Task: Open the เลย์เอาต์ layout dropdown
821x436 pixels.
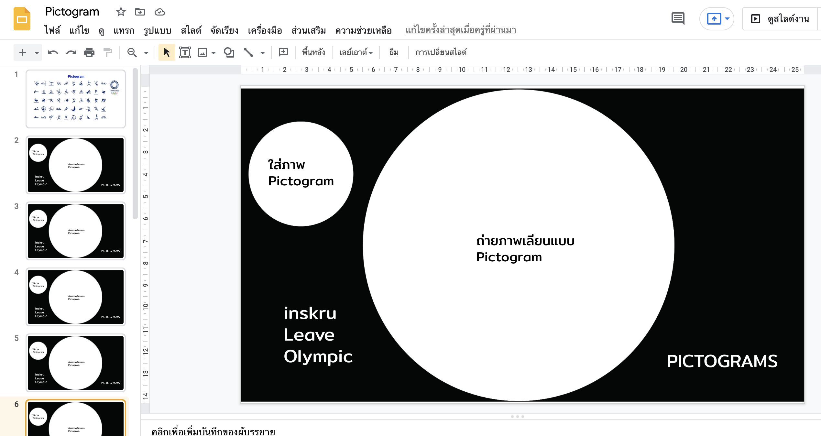Action: pos(355,52)
